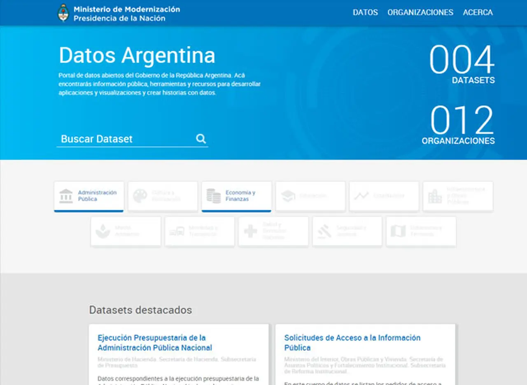Open the ACERCA menu item
527x385 pixels.
point(478,12)
